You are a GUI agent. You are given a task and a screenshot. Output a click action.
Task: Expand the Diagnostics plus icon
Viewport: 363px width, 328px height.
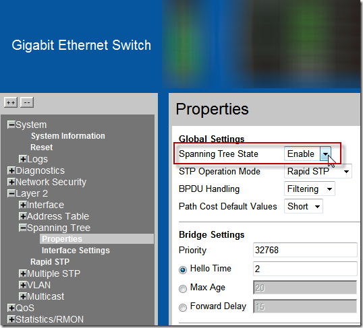[11, 170]
